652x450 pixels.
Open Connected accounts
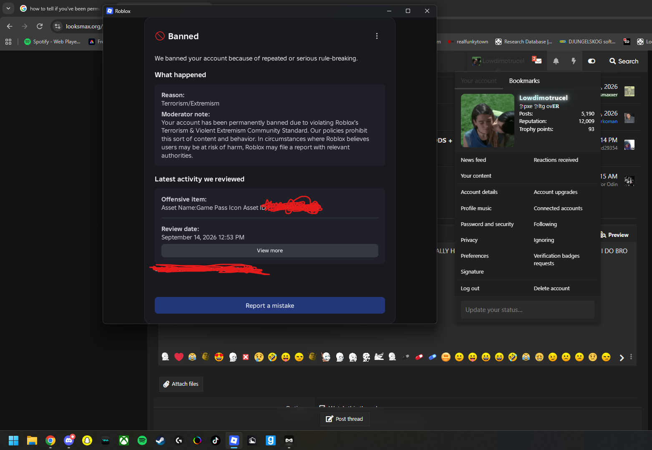(x=558, y=208)
